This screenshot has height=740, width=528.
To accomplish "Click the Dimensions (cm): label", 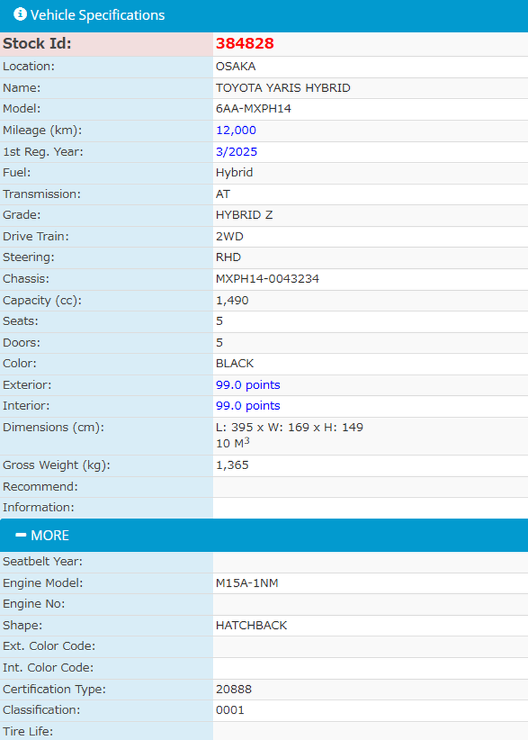I will pyautogui.click(x=53, y=427).
